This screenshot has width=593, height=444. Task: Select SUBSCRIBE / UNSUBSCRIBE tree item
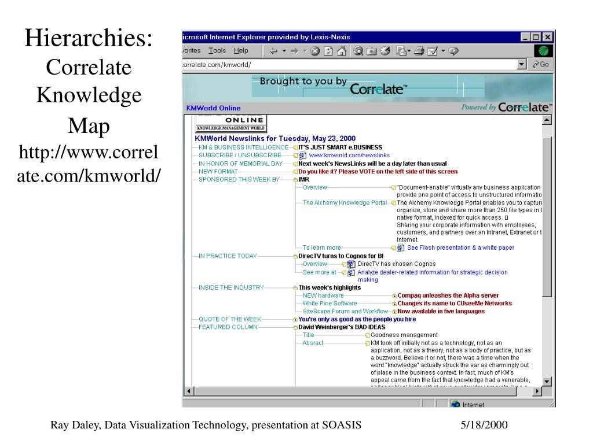click(x=240, y=155)
